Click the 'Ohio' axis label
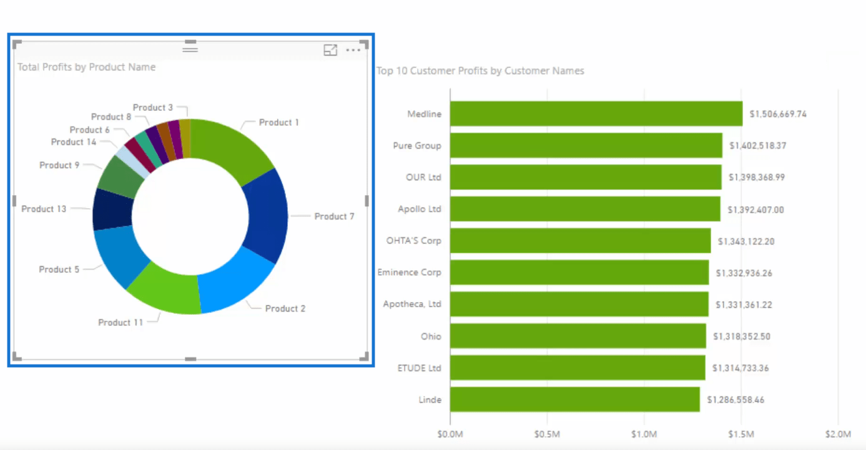866x450 pixels. click(431, 337)
